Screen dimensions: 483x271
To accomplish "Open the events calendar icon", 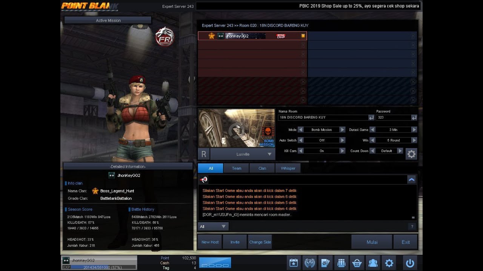I will tap(294, 263).
